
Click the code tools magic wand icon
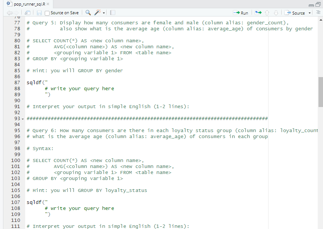point(98,12)
